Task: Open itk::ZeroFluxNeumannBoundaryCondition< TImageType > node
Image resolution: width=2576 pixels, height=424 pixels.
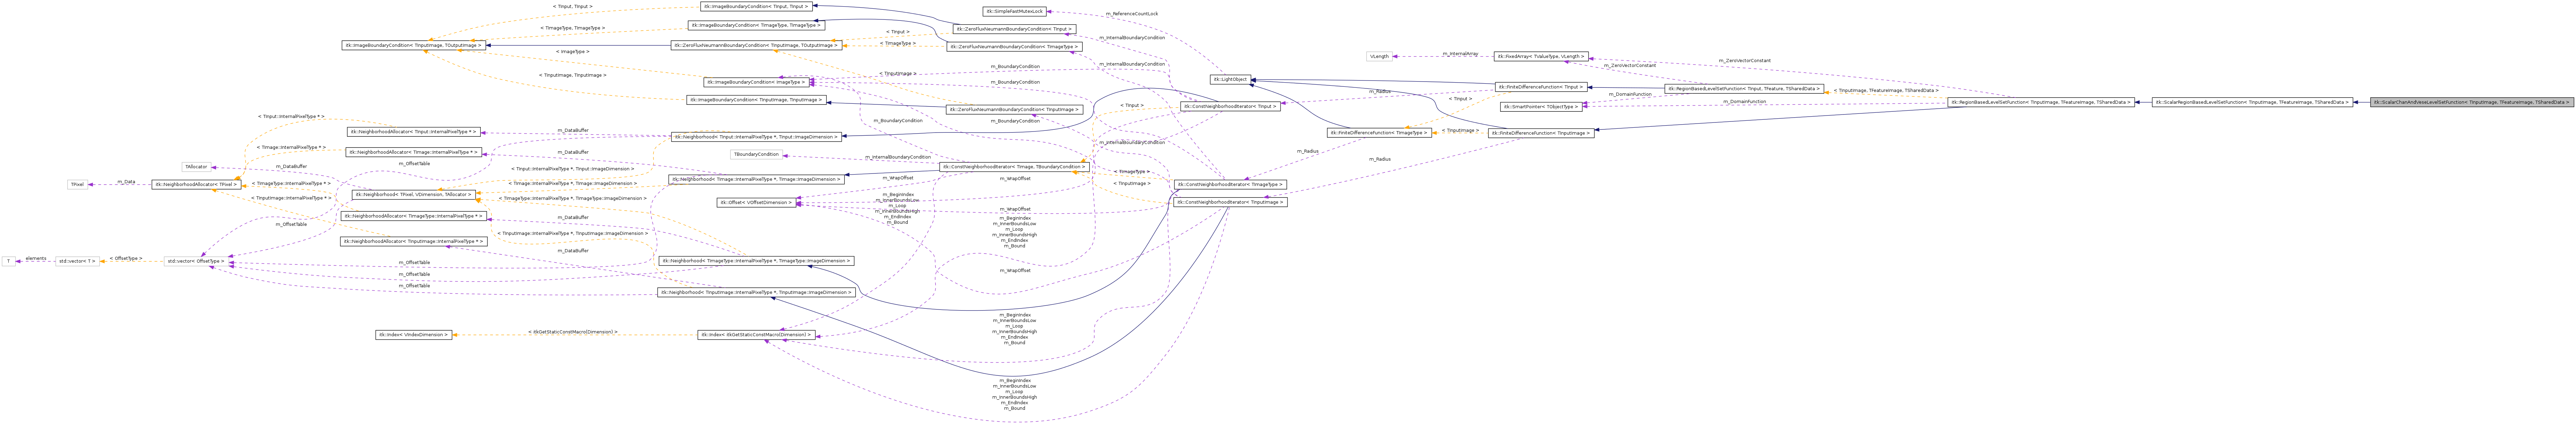Action: (x=1014, y=46)
